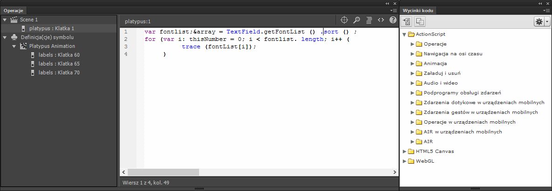Expand the Operacje snippets folder
This screenshot has height=191, width=552.
pyautogui.click(x=412, y=44)
